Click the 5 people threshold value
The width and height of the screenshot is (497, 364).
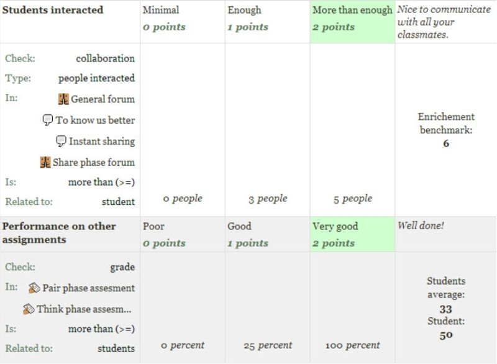coord(353,199)
